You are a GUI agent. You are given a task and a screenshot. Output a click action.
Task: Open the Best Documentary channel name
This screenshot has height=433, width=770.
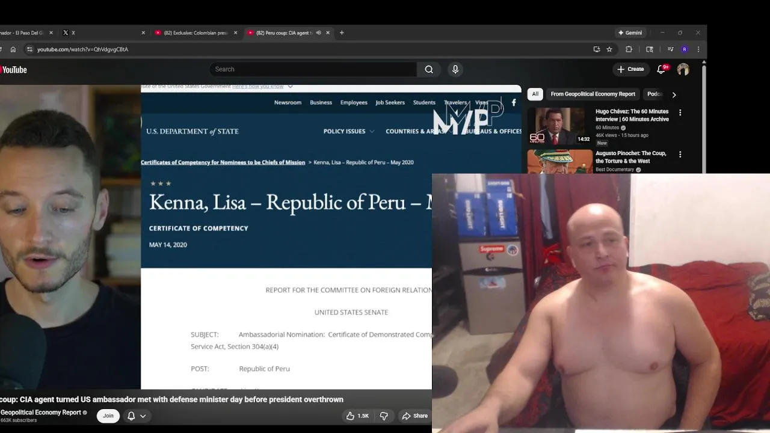615,170
